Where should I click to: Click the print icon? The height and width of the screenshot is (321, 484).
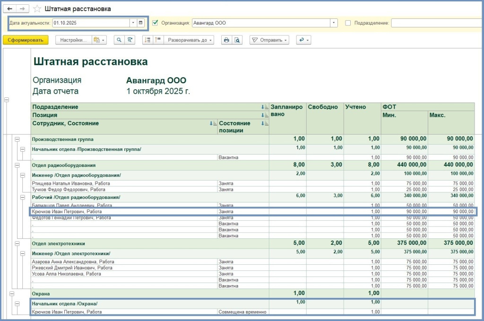[x=226, y=40]
